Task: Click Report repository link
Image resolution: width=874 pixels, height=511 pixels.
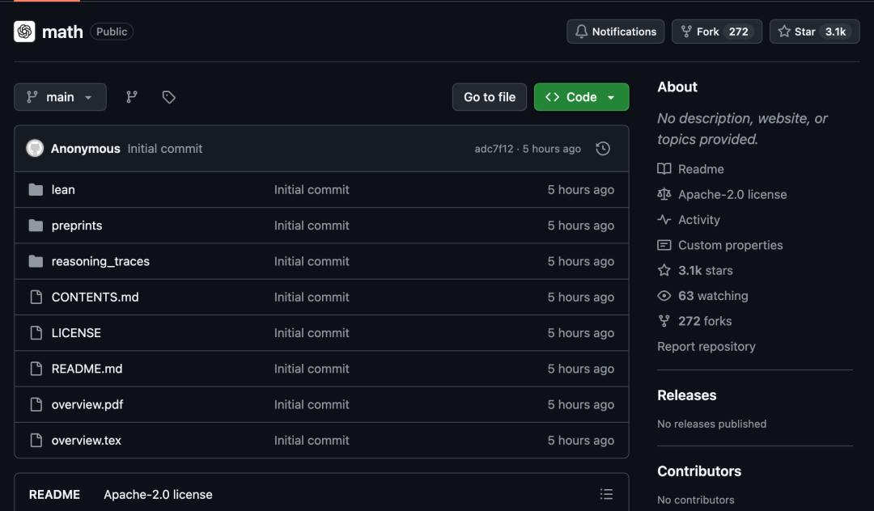Action: (706, 346)
